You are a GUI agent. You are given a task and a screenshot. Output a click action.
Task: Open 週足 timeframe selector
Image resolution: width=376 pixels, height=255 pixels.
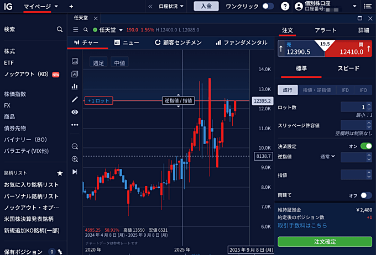[98, 63]
